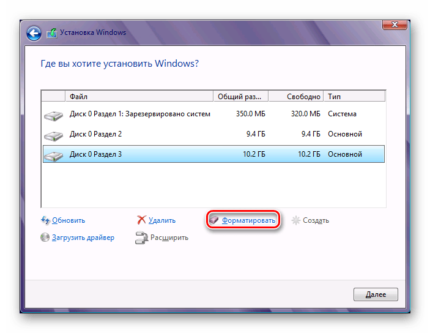
Task: Click the CD icon for loading driver
Action: click(x=45, y=237)
